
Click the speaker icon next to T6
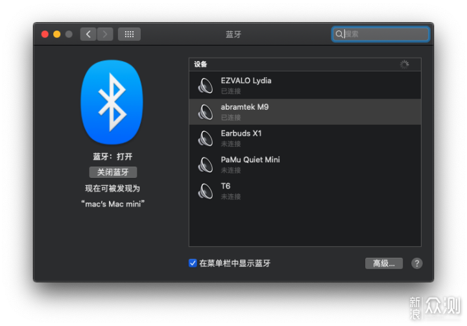pos(206,192)
